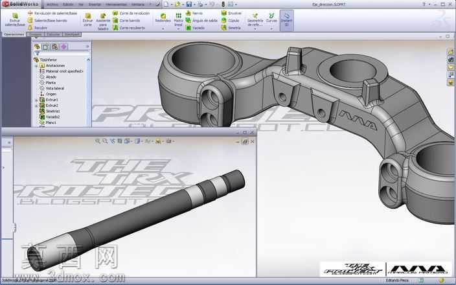The image size is (456, 285).
Task: Toggle Section view in lower window toolbar
Action: coord(120,141)
